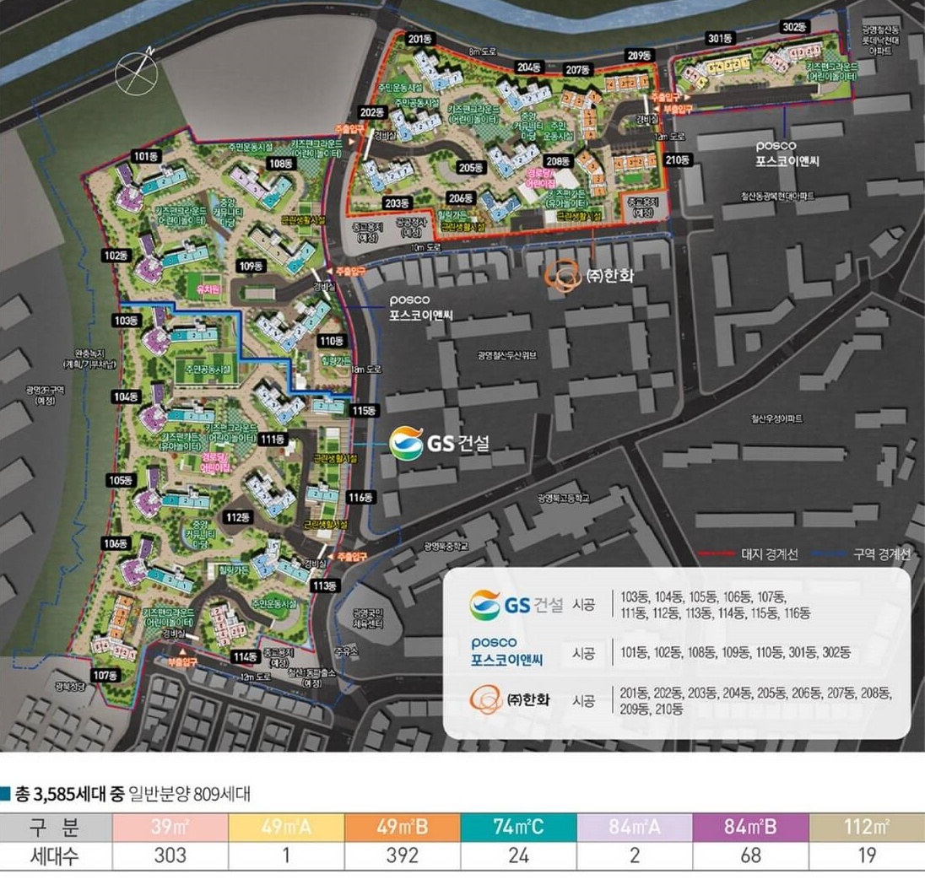Image resolution: width=925 pixels, height=885 pixels.
Task: Click the 116동 building label
Action: click(360, 497)
